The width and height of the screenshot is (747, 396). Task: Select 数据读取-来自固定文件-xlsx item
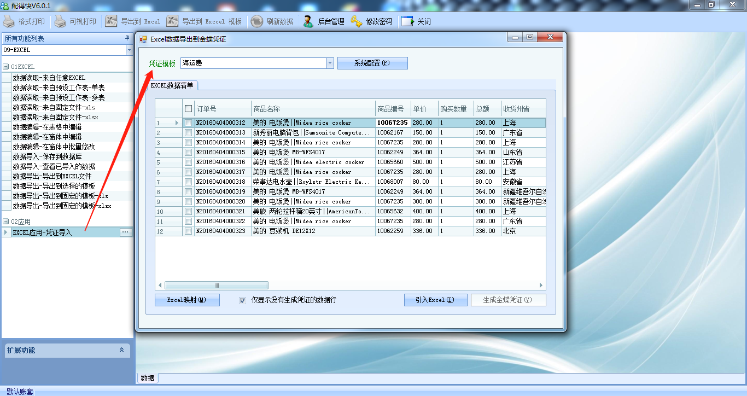pyautogui.click(x=55, y=117)
